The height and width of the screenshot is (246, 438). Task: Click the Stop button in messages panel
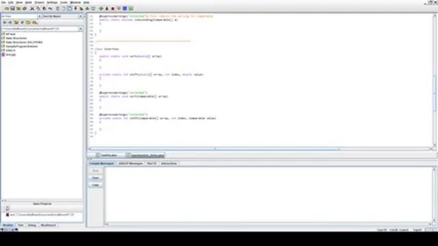96,171
